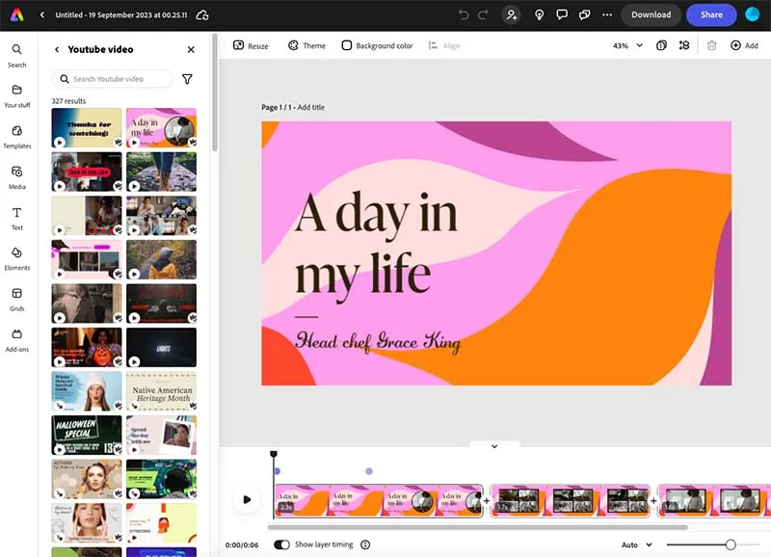Open the Theme picker in the toolbar
This screenshot has height=557, width=771.
[x=306, y=44]
